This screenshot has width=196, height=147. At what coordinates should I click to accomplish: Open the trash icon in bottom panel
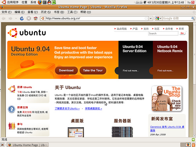pyautogui.click(x=194, y=145)
